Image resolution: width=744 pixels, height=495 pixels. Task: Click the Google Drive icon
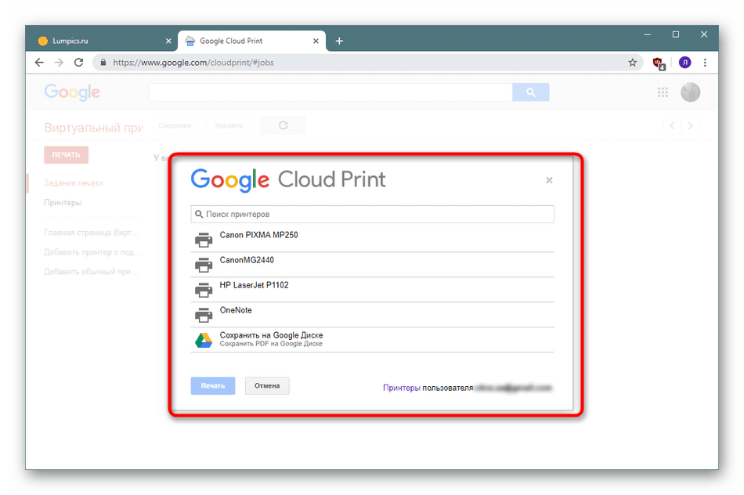point(204,340)
